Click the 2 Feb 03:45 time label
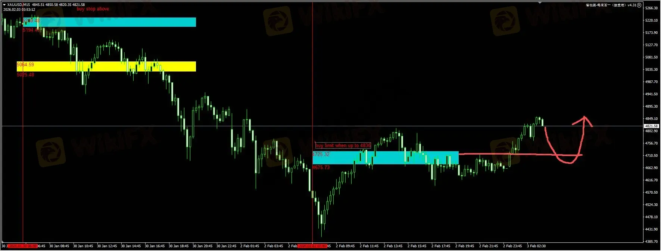 [274, 246]
